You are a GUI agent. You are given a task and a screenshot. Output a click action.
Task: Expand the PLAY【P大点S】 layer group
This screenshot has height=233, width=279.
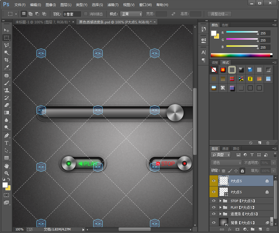(x=220, y=207)
